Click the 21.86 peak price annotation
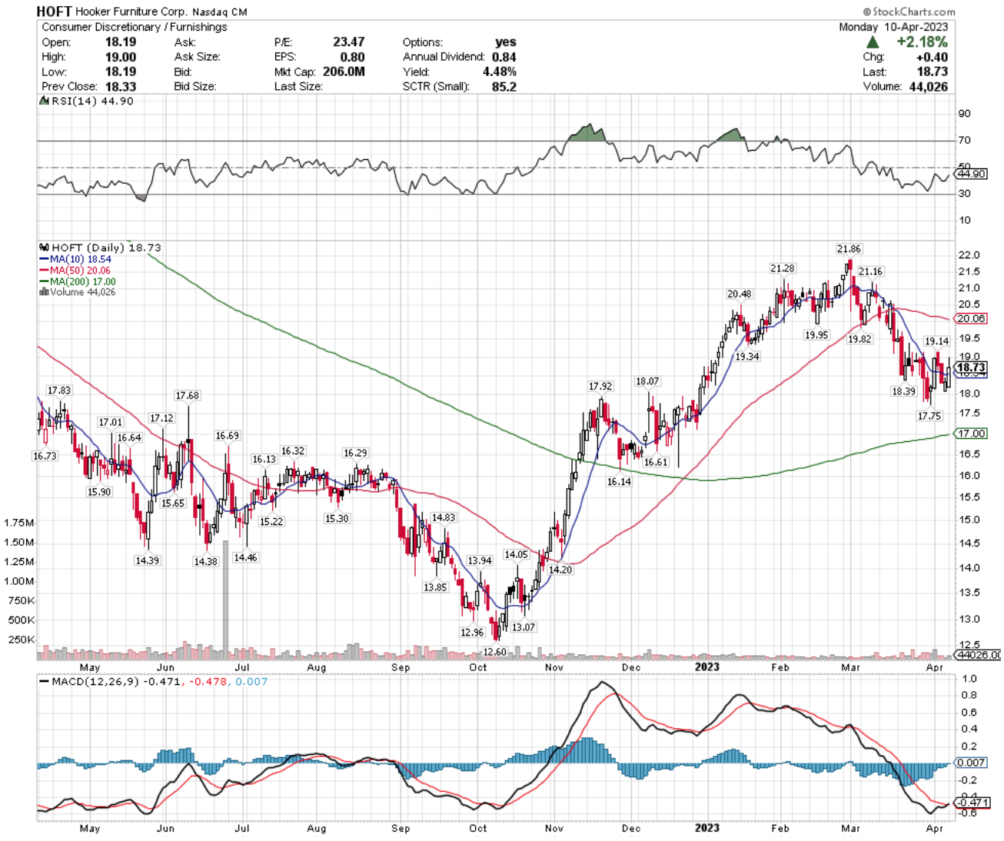Screen dimensions: 1004x841 pos(849,249)
